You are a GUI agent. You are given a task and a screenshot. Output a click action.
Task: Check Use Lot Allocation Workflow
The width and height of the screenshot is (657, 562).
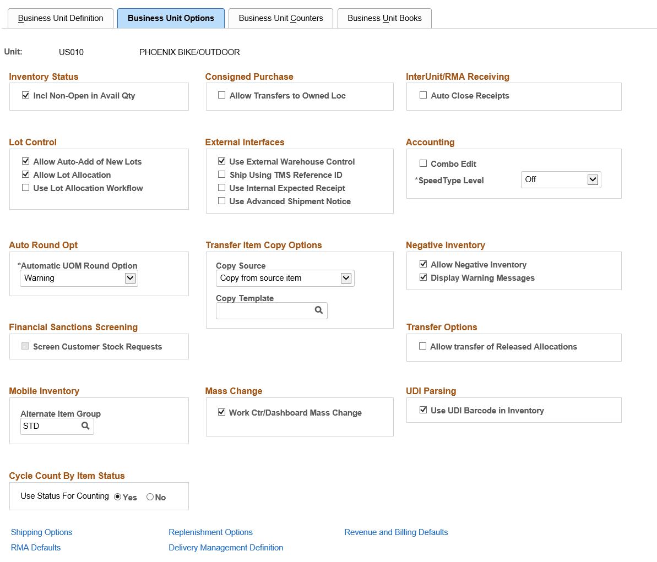(25, 187)
